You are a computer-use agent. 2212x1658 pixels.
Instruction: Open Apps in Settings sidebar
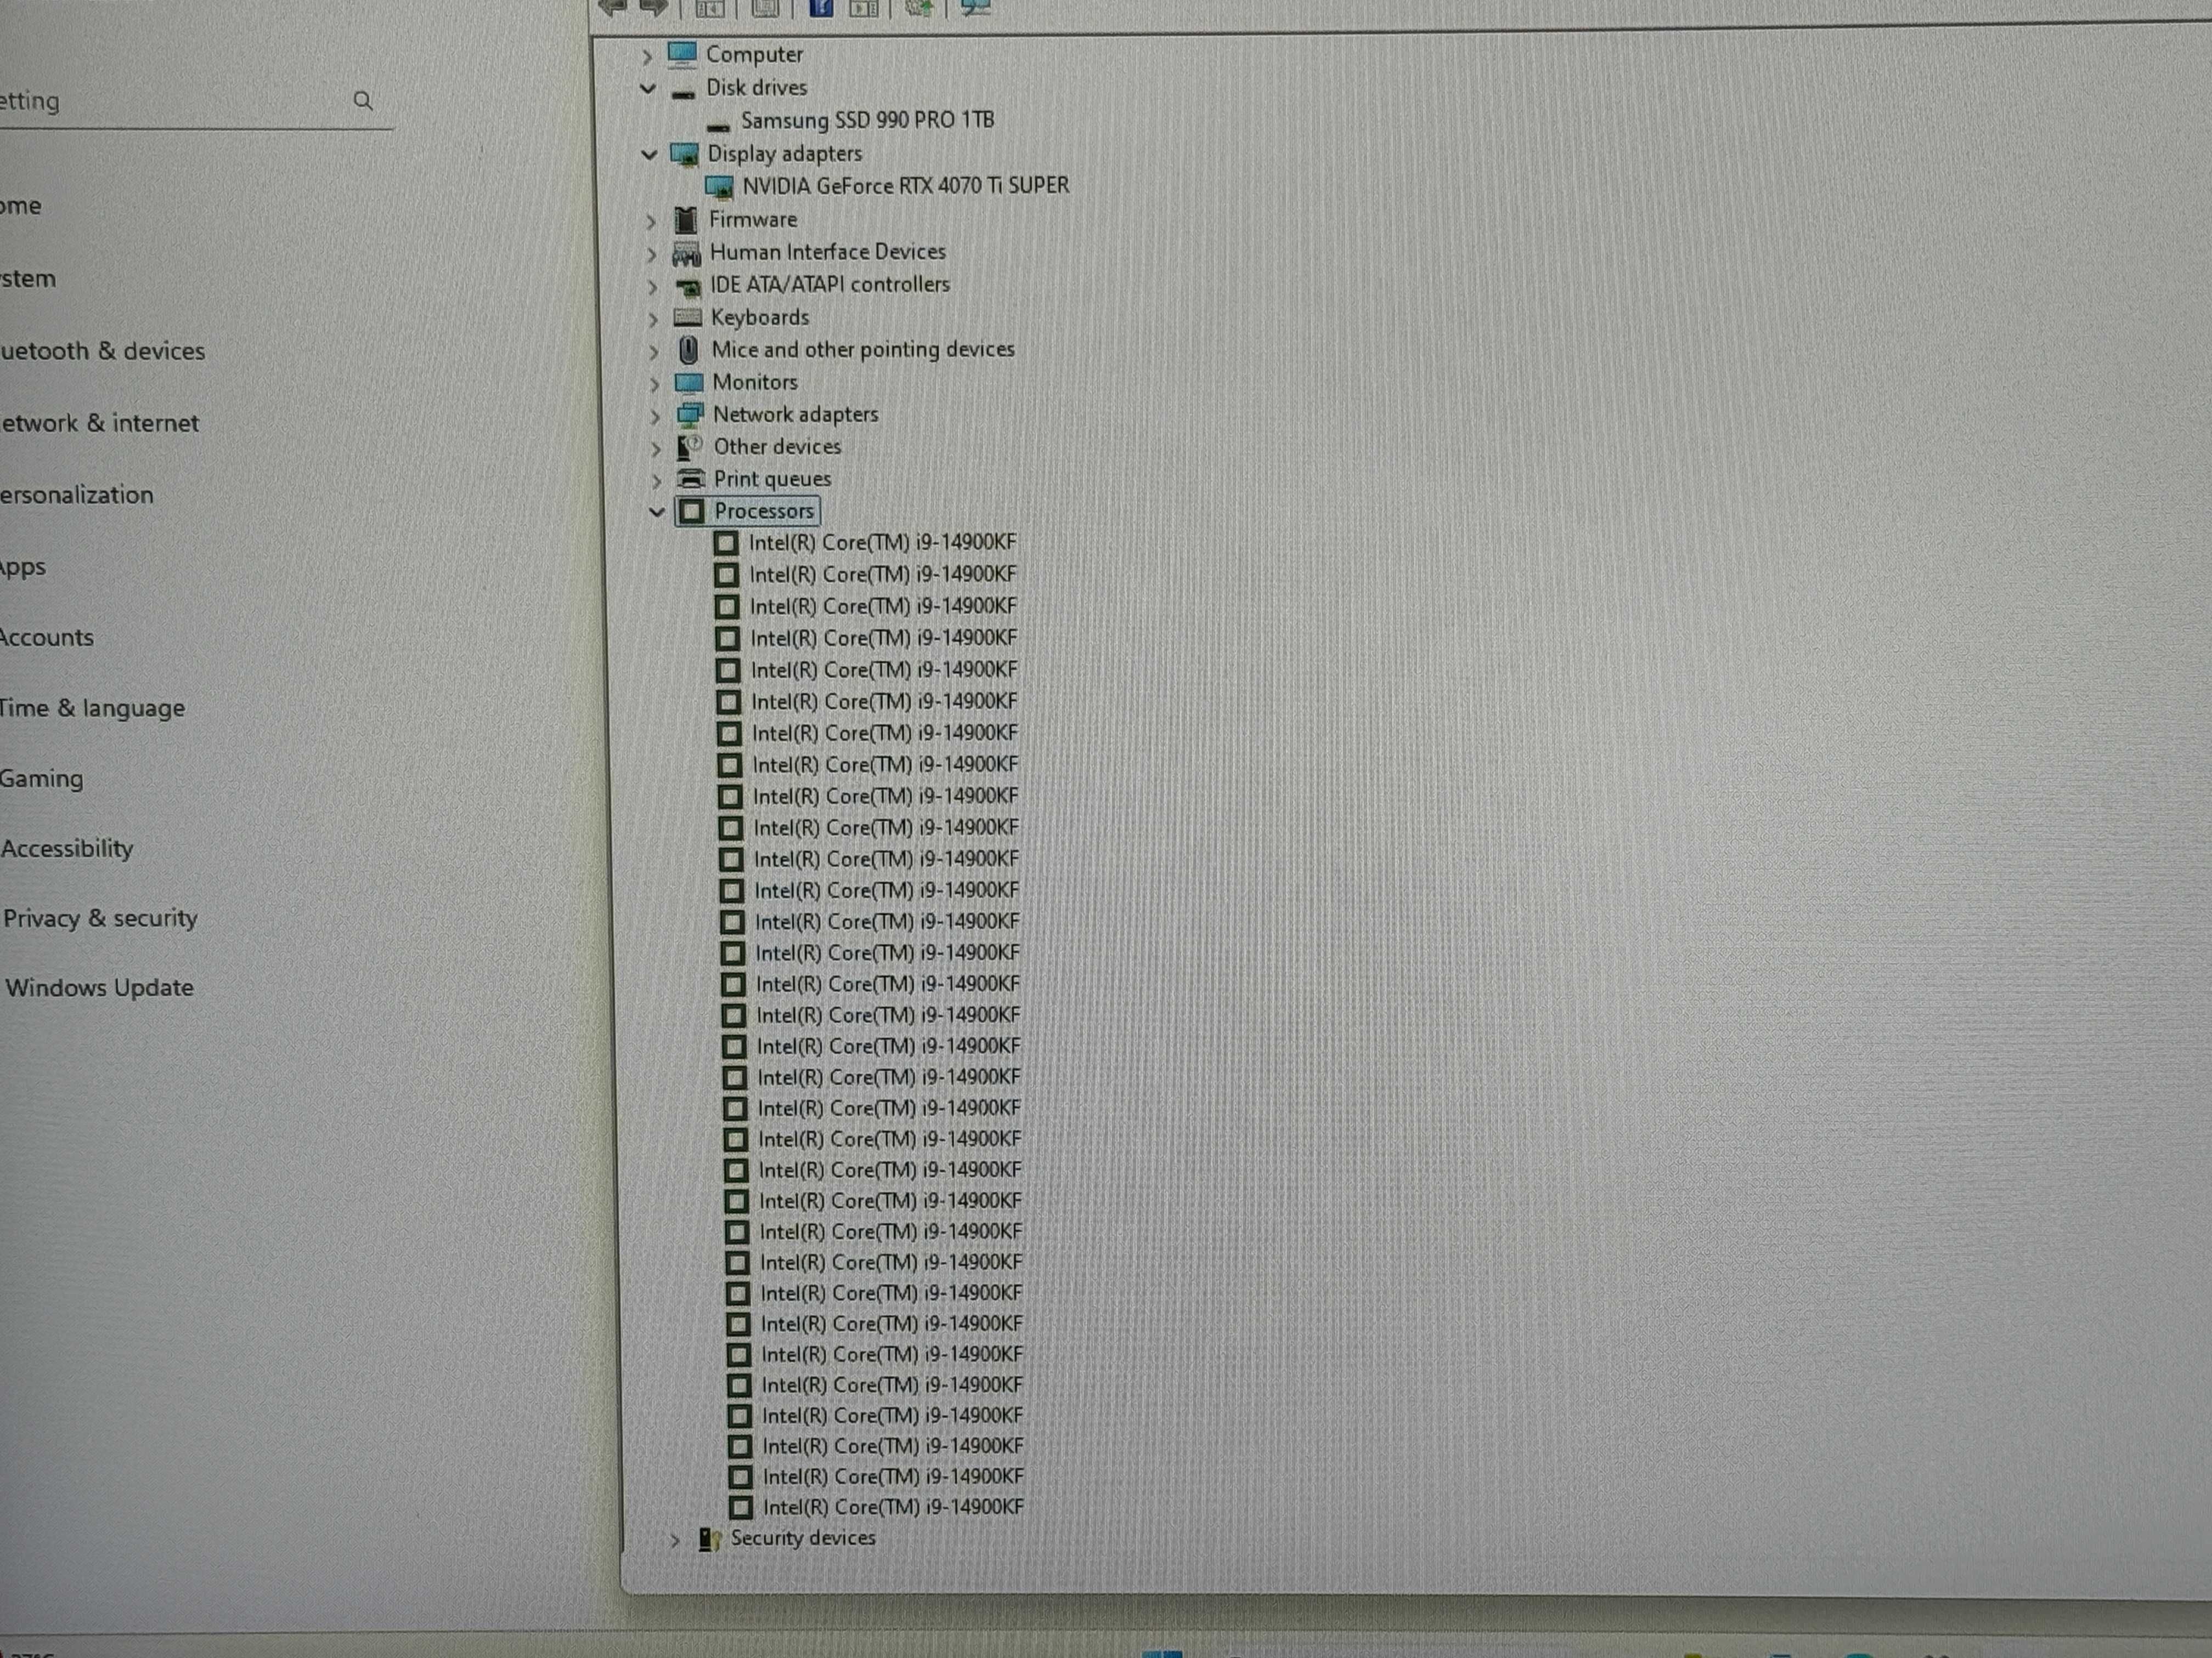point(23,567)
